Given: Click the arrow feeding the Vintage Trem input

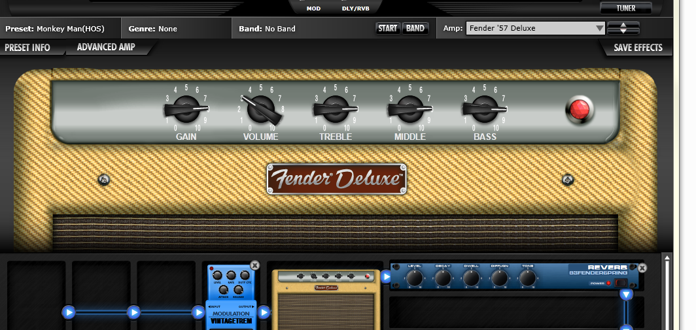Looking at the screenshot, I should (x=198, y=312).
